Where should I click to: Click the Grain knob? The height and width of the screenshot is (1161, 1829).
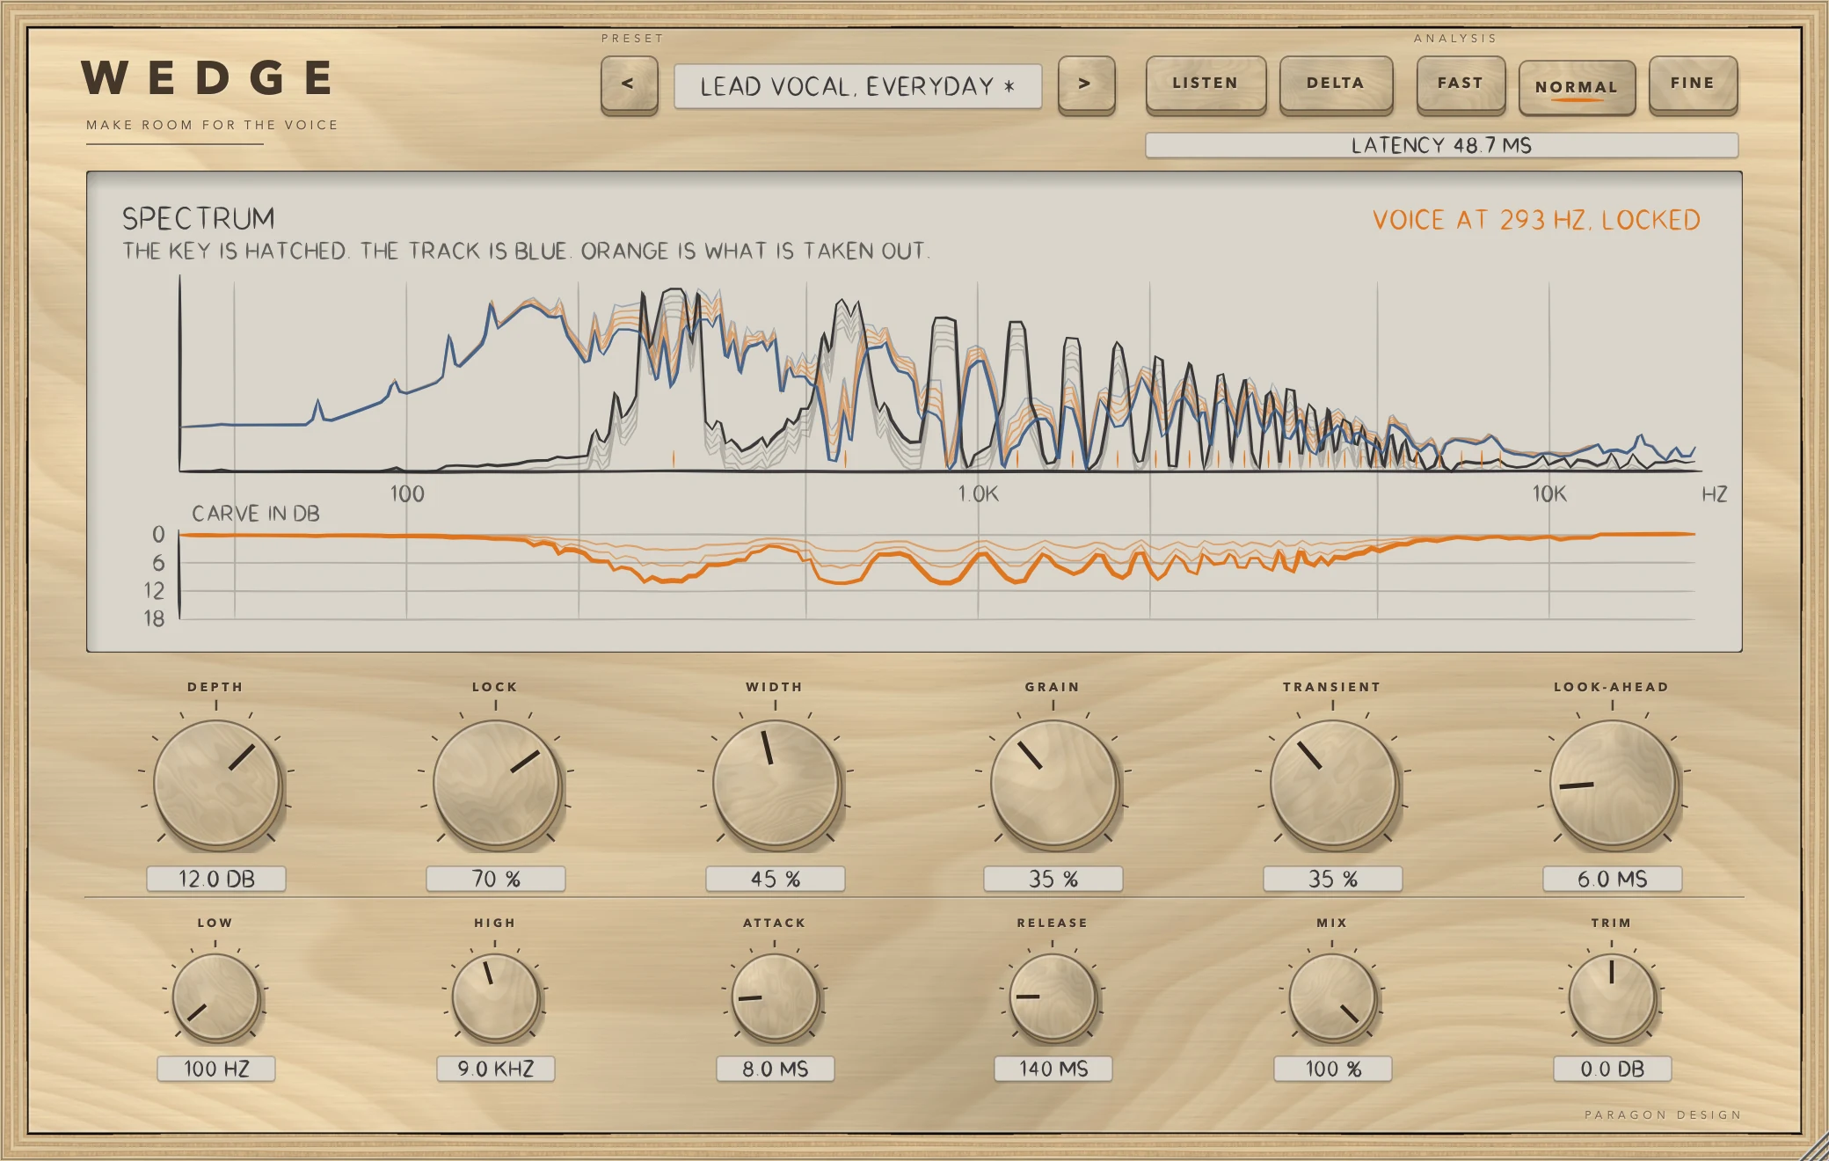1053,784
